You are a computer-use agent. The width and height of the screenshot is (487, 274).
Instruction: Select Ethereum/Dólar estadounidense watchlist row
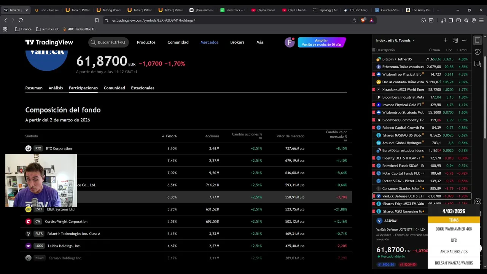coord(422,67)
